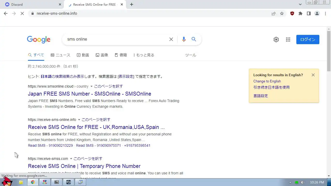331x186 pixels.
Task: Click the Google logo
Action: pyautogui.click(x=39, y=39)
